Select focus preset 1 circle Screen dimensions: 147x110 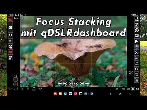(16, 79)
